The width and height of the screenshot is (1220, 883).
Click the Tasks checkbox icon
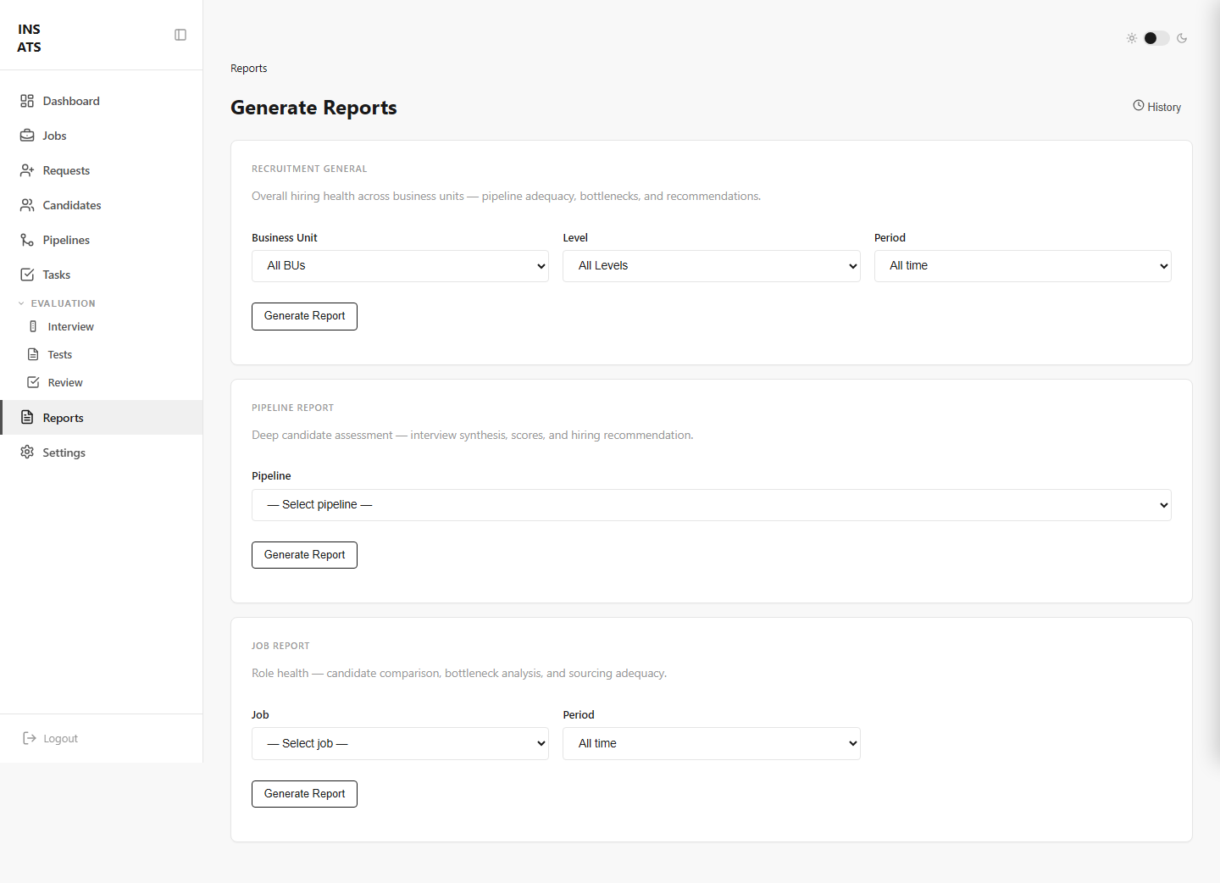(x=27, y=275)
